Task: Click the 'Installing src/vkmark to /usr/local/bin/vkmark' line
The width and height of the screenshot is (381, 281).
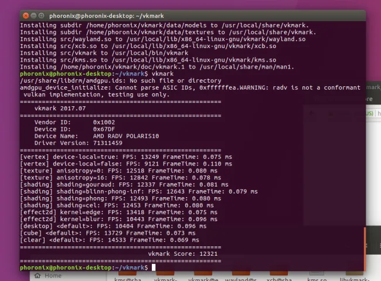Action: pyautogui.click(x=104, y=53)
